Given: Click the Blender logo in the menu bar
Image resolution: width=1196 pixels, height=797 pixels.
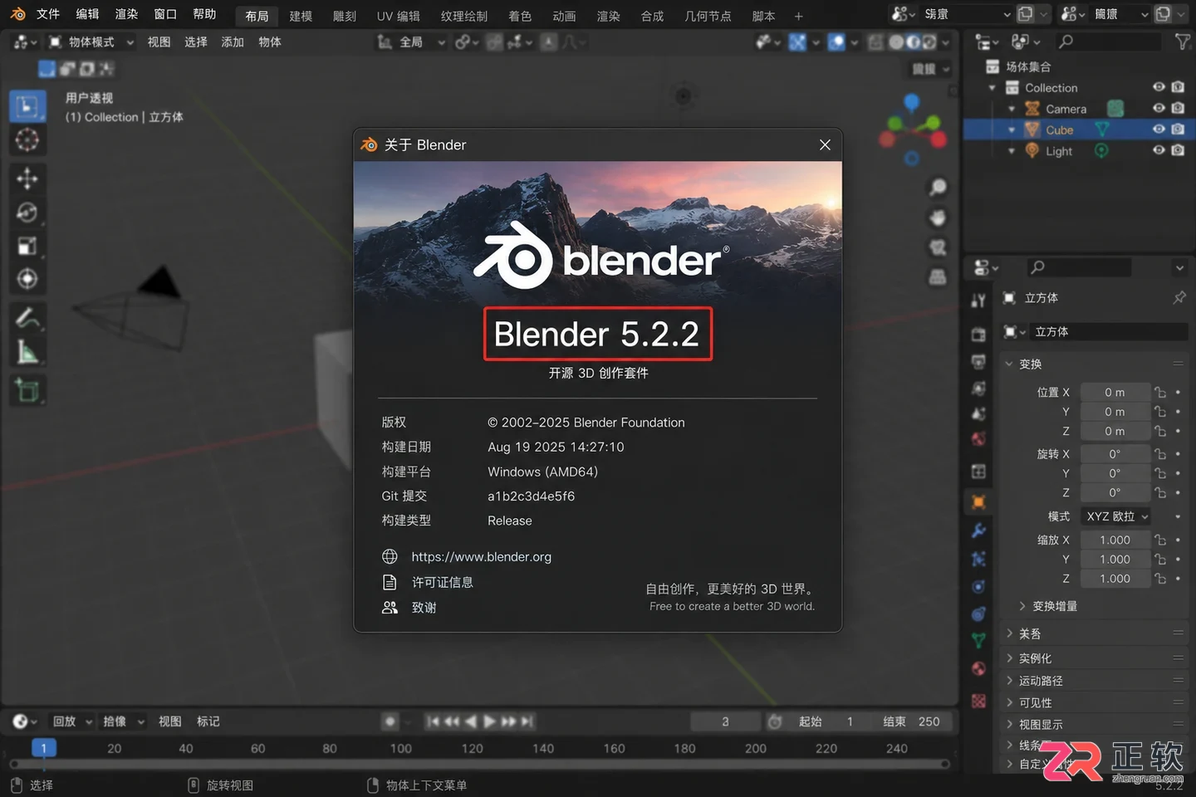Looking at the screenshot, I should (17, 14).
